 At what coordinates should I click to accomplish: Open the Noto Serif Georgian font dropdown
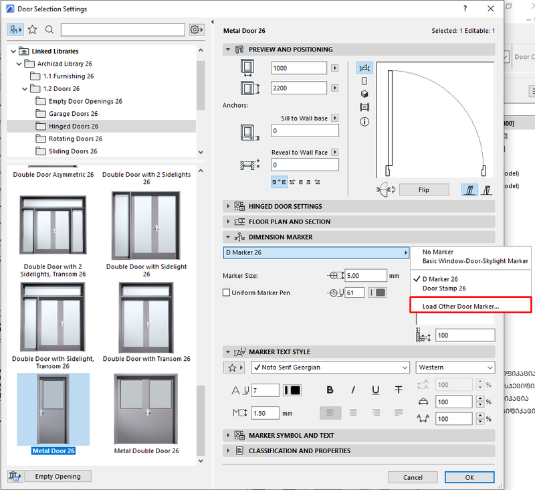point(330,367)
